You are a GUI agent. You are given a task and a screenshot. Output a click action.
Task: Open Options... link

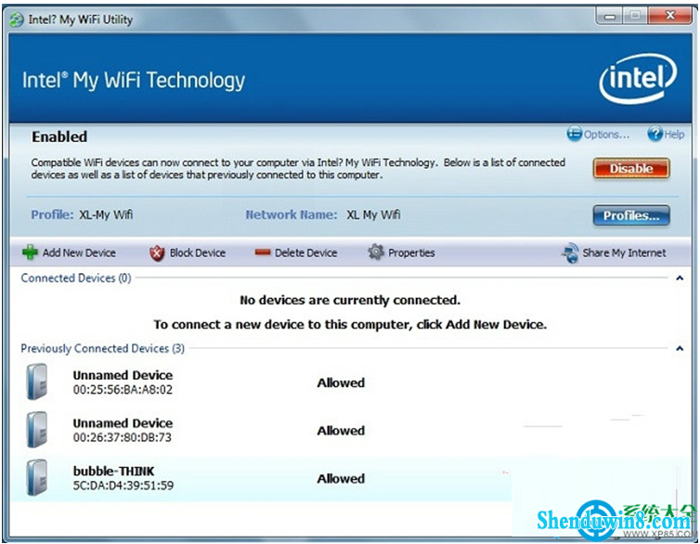[606, 135]
